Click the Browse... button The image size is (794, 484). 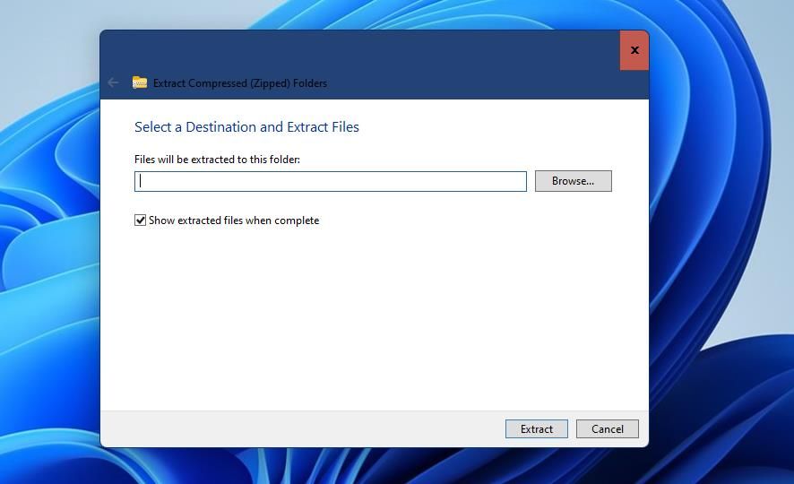[x=574, y=181]
